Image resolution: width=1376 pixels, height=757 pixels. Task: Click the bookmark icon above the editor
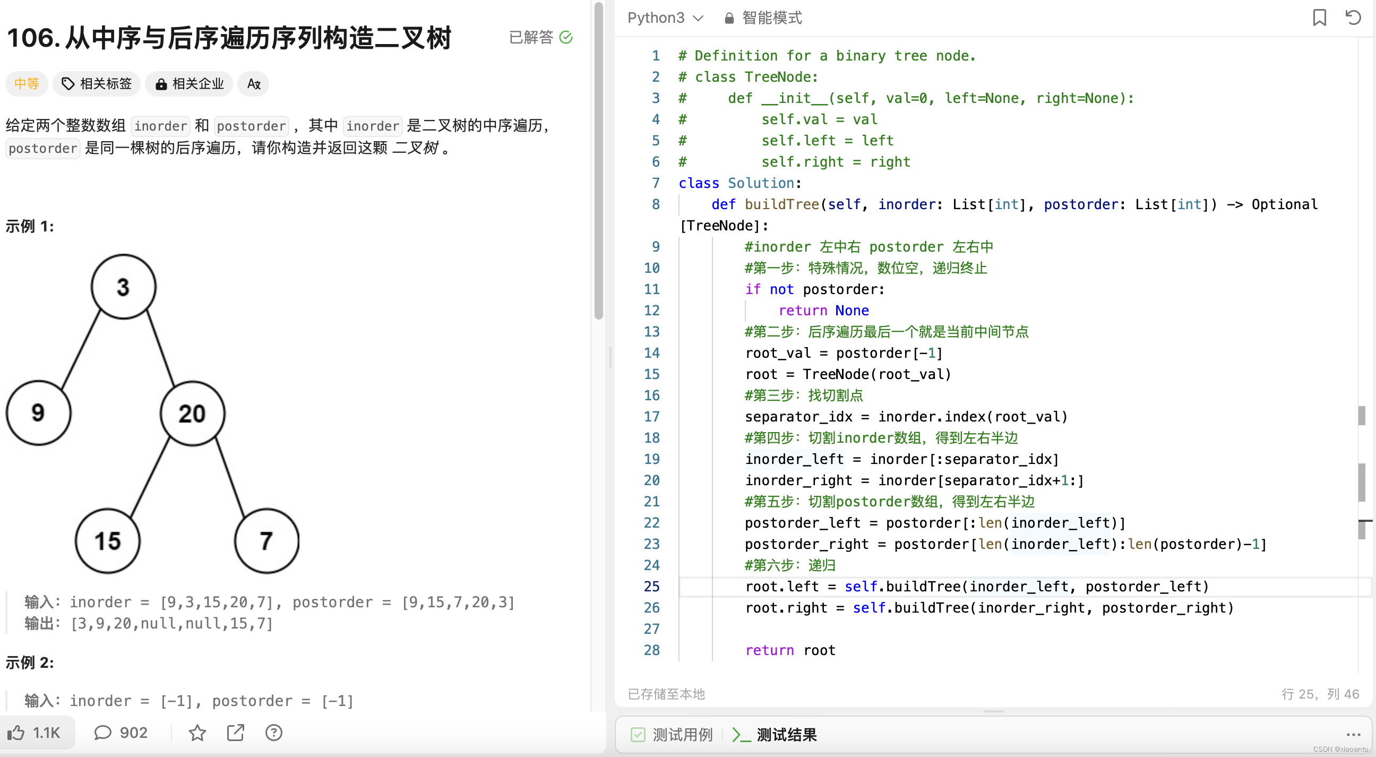[1319, 18]
